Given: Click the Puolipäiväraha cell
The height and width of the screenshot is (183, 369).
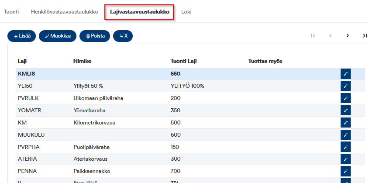Looking at the screenshot, I should click(92, 147).
